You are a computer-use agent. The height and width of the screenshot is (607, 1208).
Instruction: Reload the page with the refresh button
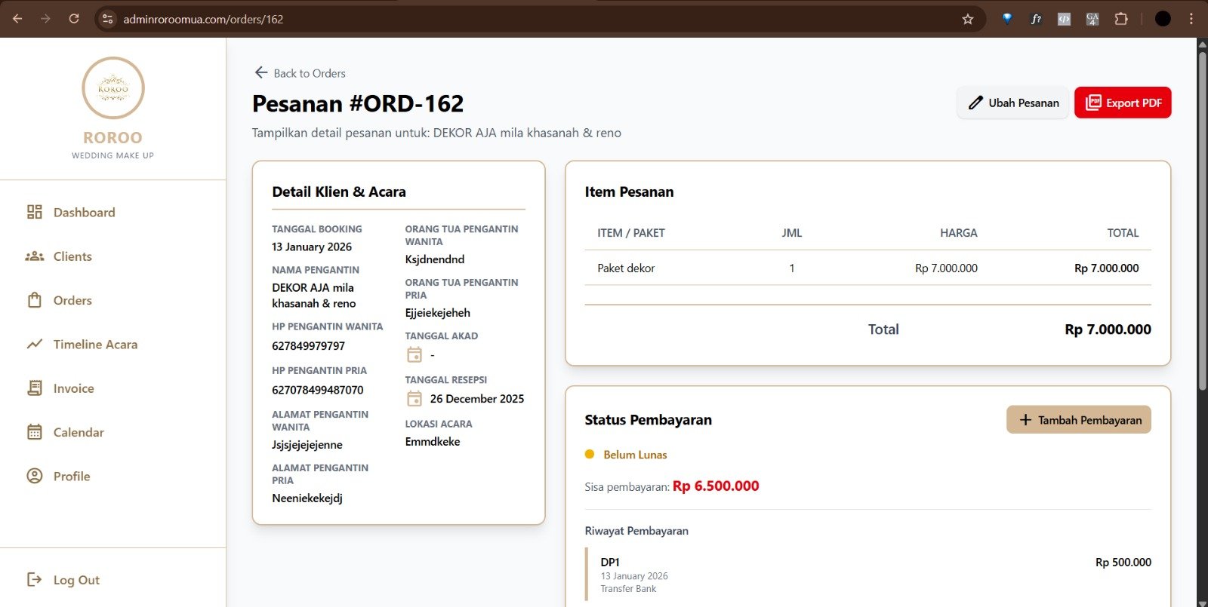click(x=74, y=19)
